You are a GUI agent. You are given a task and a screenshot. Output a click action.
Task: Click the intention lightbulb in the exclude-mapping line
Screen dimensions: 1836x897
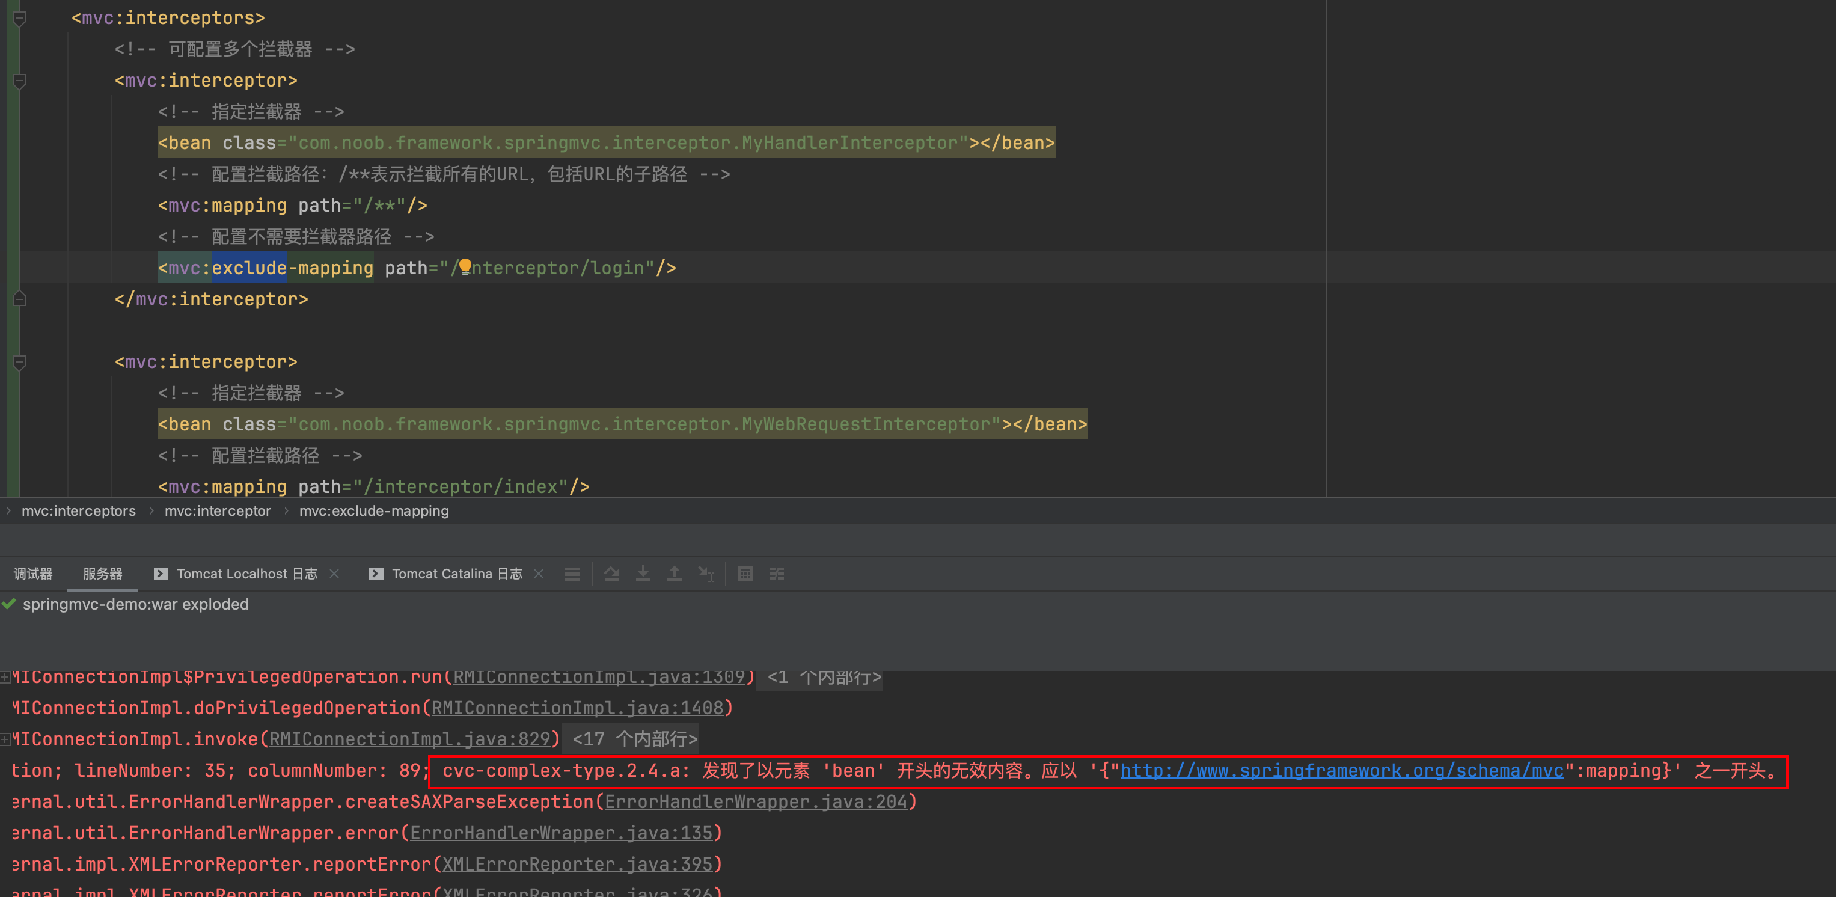465,267
